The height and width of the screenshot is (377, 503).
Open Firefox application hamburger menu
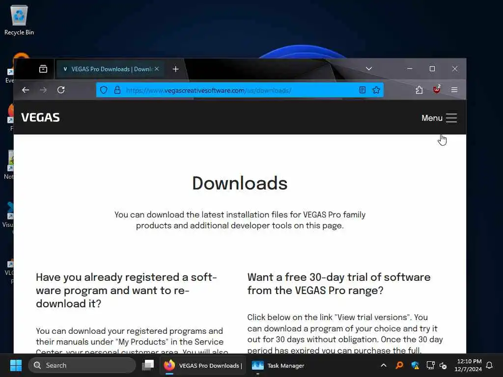[454, 90]
